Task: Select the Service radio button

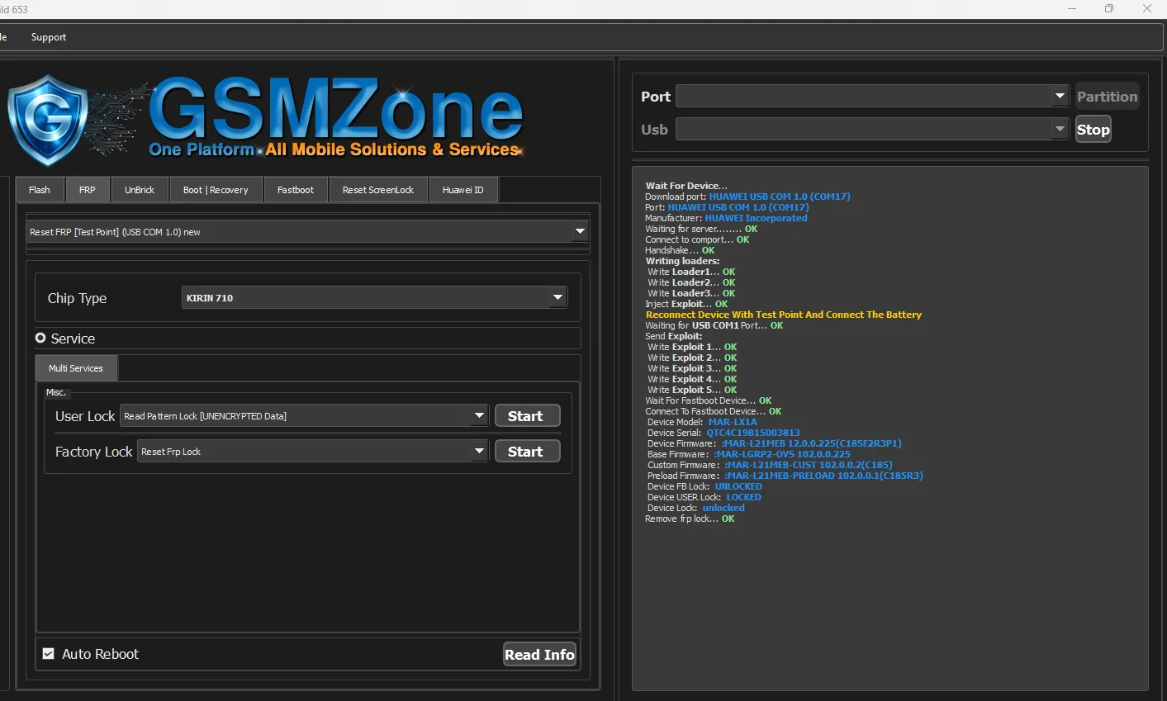Action: [x=40, y=339]
